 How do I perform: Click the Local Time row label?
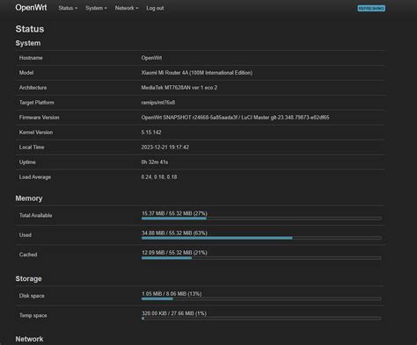pyautogui.click(x=32, y=147)
